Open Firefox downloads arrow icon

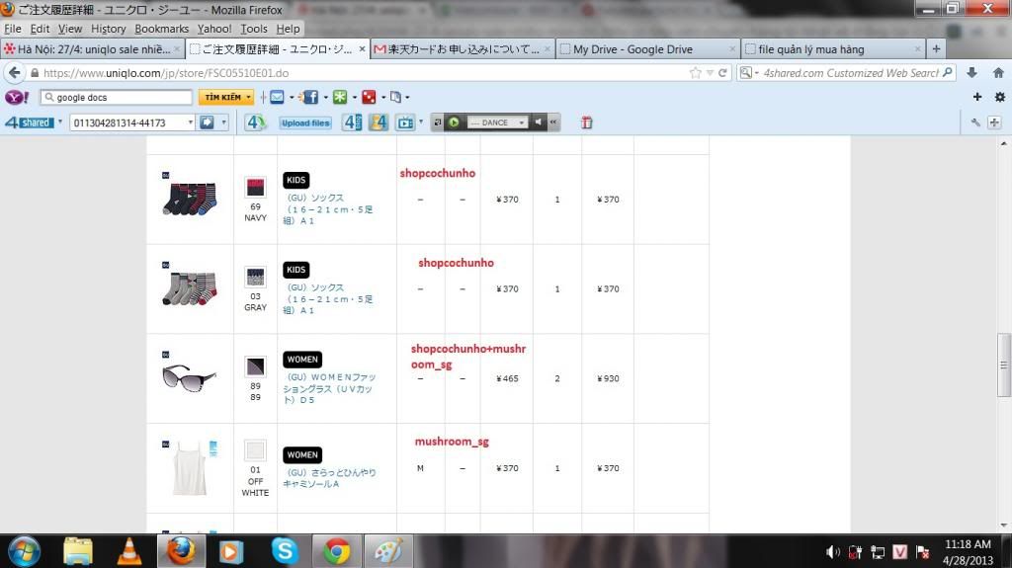click(x=972, y=73)
